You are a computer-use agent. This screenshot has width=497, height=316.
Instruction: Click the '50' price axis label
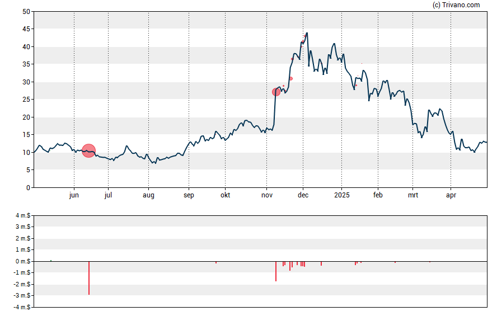26,12
